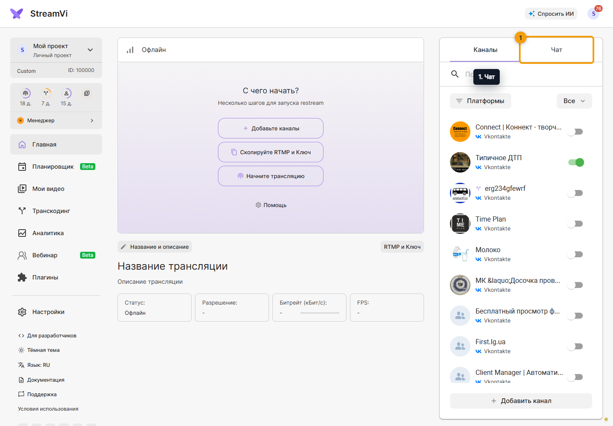The image size is (613, 426).
Task: Click the Тёмная тема sun icon
Action: coord(21,350)
